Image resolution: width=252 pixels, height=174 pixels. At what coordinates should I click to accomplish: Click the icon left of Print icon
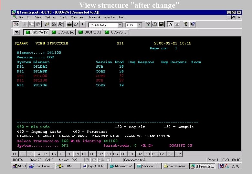point(148,24)
